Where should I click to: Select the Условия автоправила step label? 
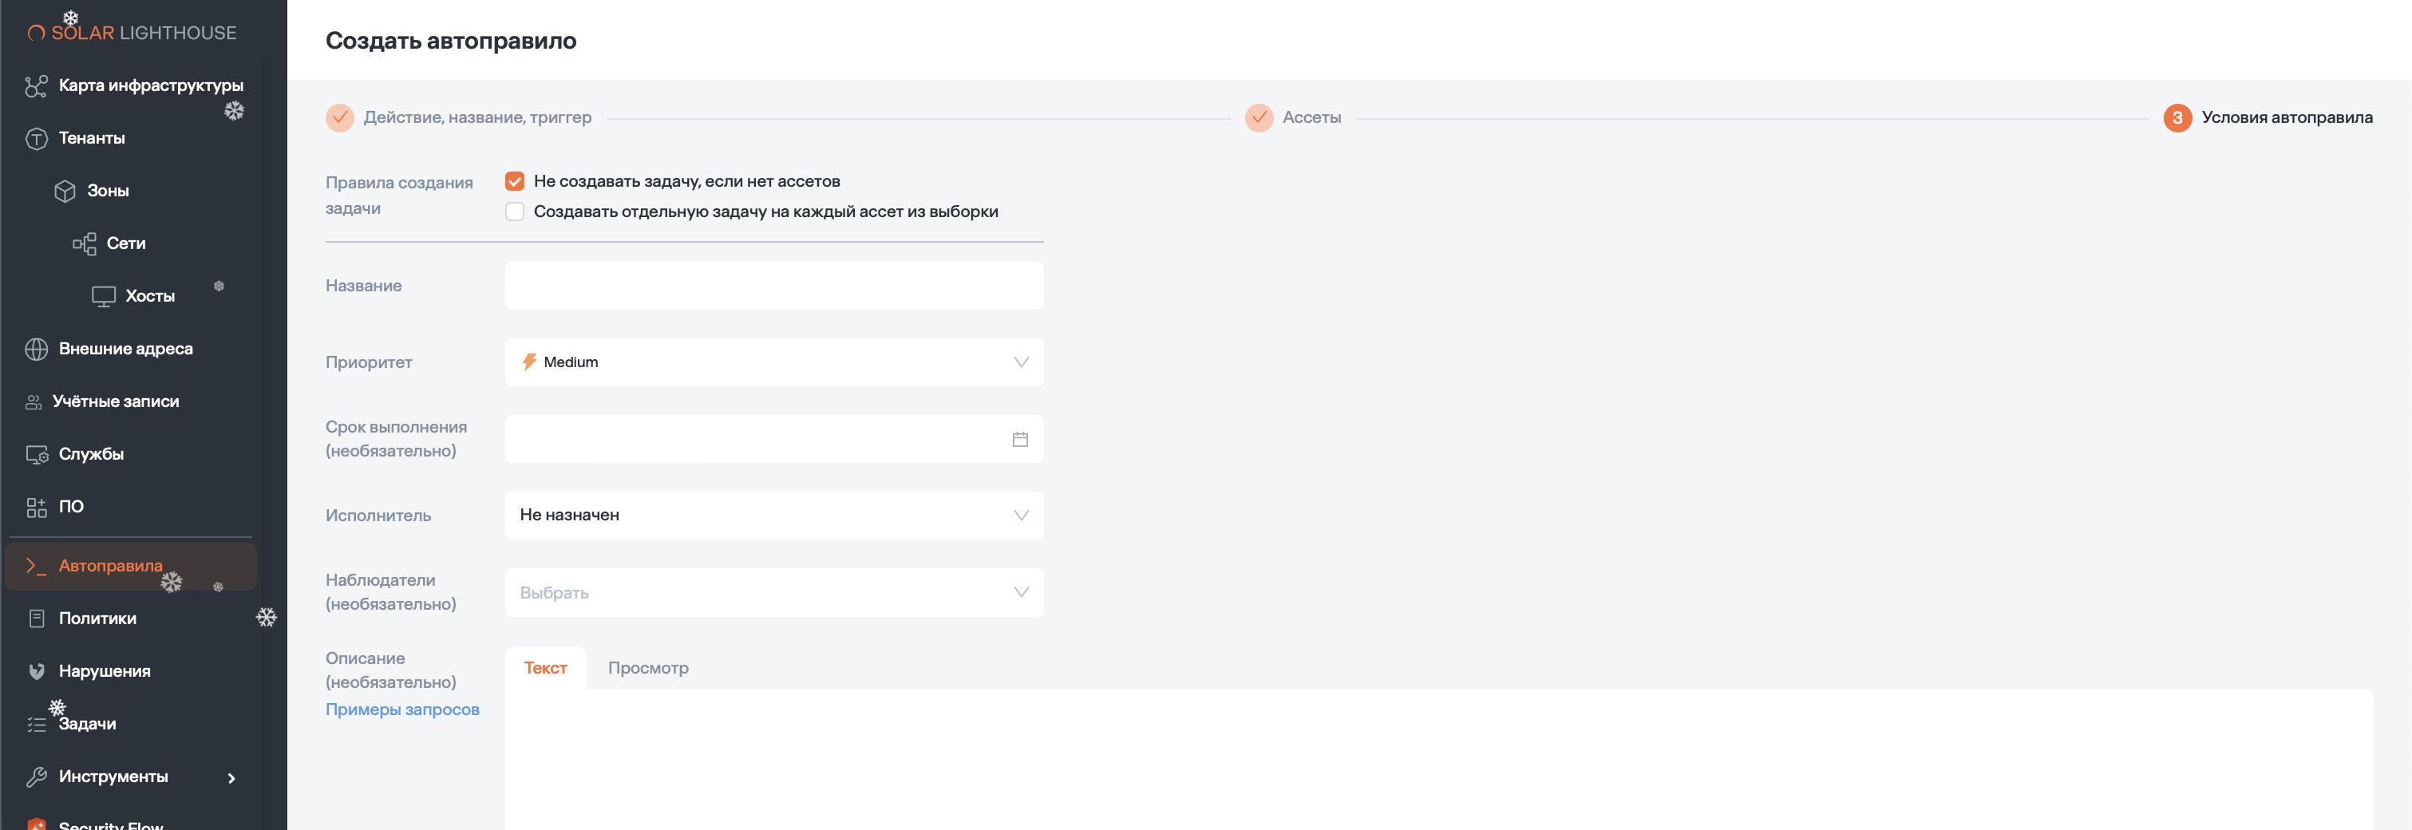coord(2287,118)
